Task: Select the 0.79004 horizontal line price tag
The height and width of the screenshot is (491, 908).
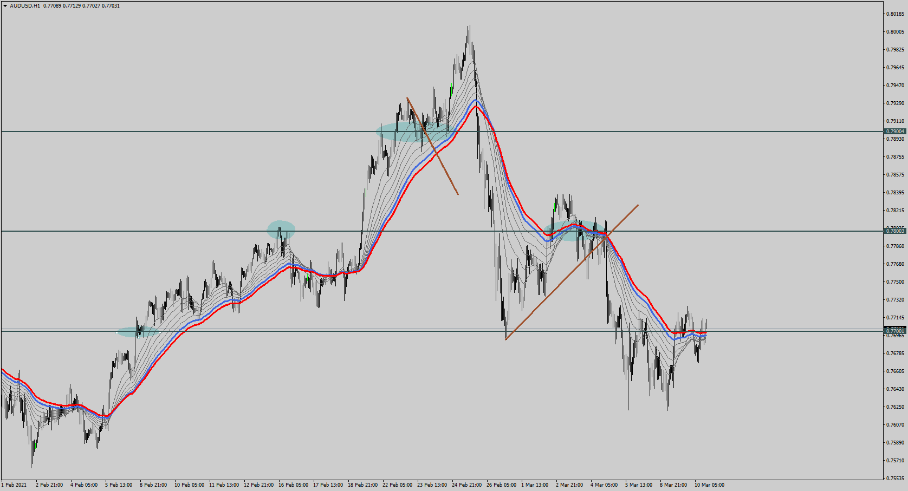Action: pyautogui.click(x=895, y=132)
